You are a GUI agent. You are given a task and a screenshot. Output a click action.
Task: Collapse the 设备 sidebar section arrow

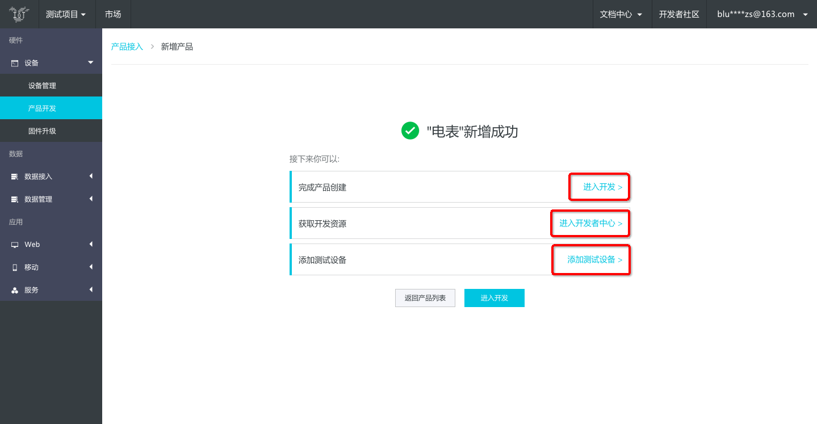pos(91,62)
